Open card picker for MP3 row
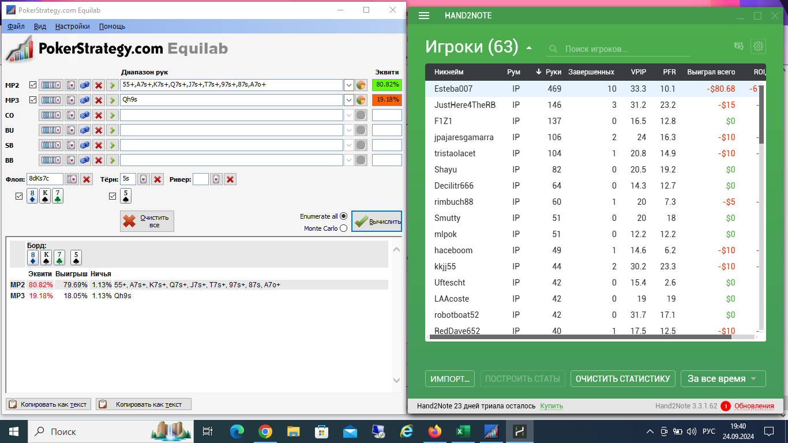Screen dimensions: 788x443 (x=70, y=100)
